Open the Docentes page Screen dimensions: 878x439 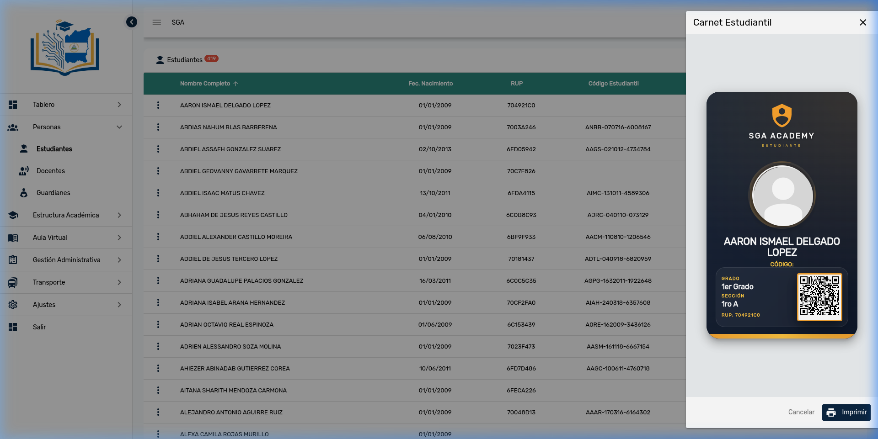pos(51,171)
